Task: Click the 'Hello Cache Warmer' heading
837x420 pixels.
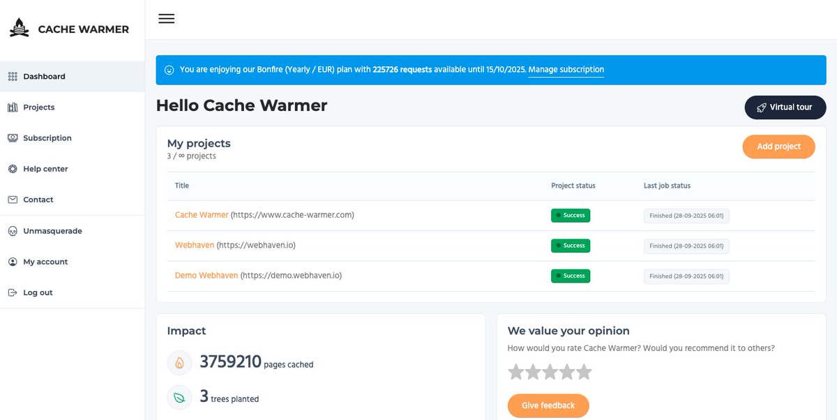Action: pos(241,106)
